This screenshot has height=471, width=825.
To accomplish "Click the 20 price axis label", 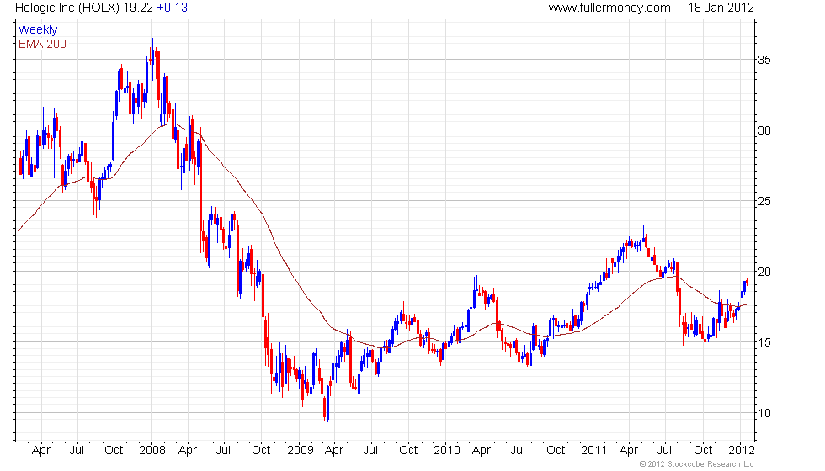I will pos(764,272).
